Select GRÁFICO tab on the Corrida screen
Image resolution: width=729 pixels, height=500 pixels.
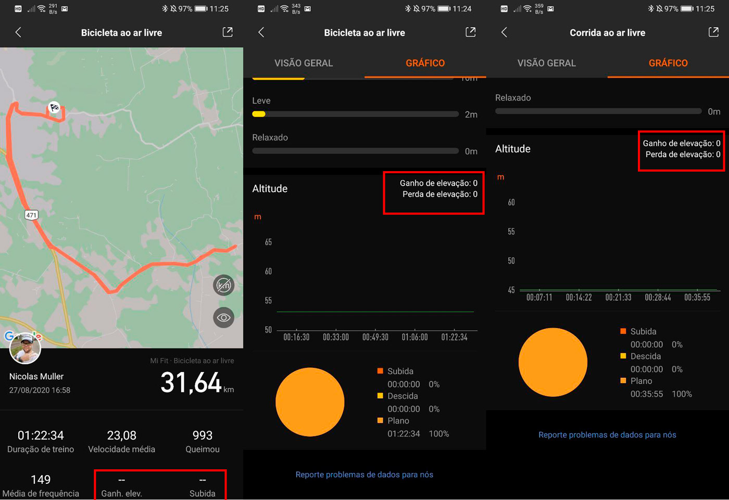click(x=668, y=63)
